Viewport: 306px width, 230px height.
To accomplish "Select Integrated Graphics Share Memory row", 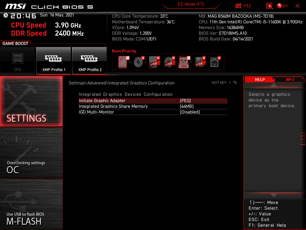I will 153,106.
